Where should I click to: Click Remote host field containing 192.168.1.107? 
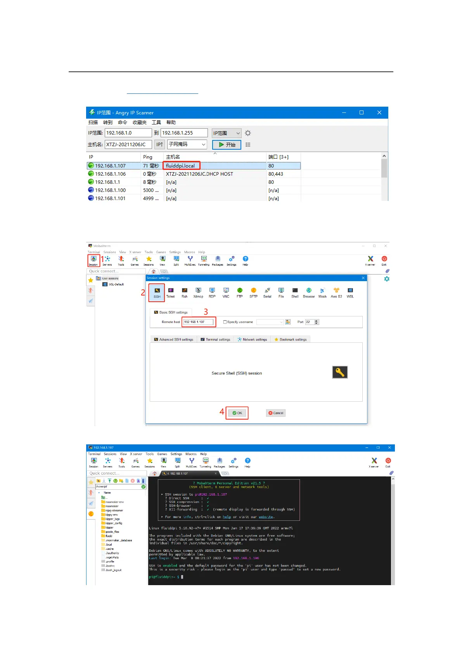tap(198, 322)
